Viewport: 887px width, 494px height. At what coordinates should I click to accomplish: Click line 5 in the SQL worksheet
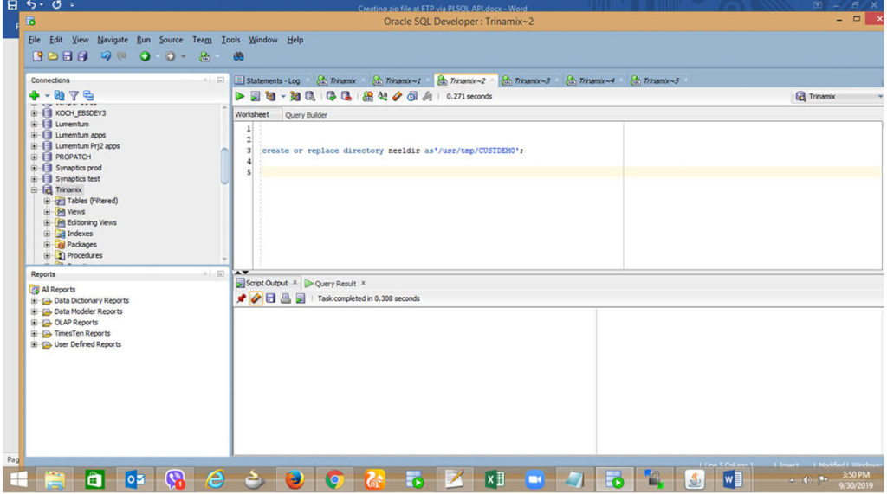(572, 172)
